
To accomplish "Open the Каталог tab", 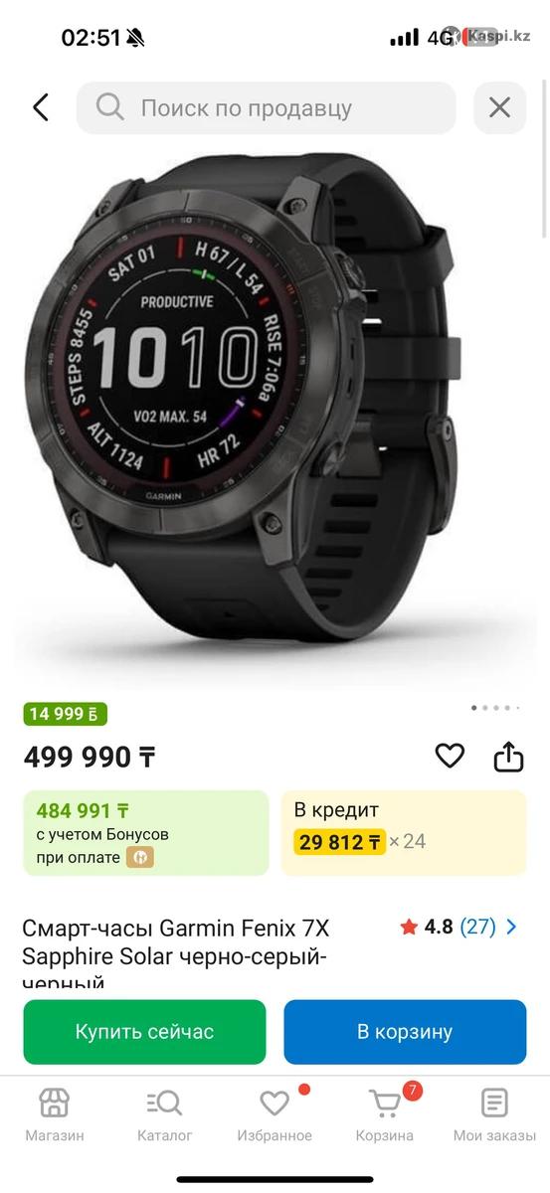I will [x=165, y=1114].
